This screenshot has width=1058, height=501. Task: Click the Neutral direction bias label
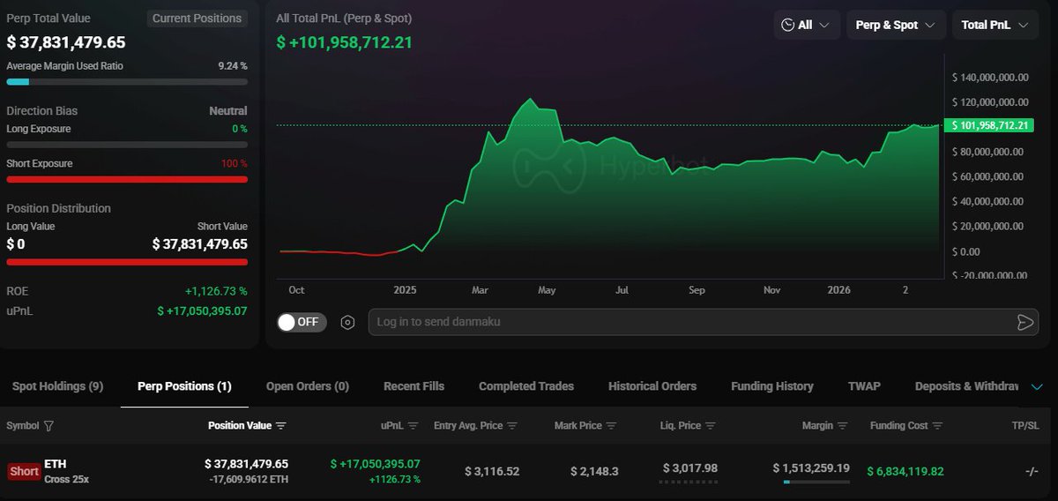tap(227, 111)
